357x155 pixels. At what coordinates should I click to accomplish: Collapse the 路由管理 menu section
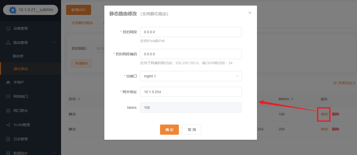(x=54, y=42)
